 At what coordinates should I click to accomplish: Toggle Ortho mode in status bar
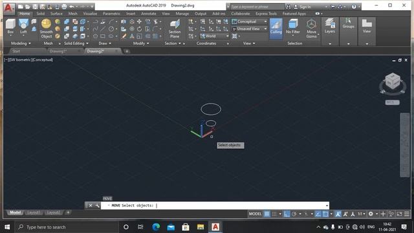[287, 214]
